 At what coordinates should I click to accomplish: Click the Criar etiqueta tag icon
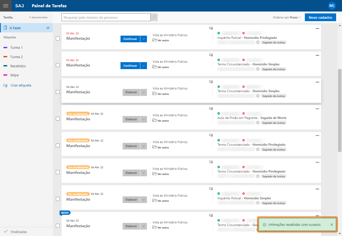pyautogui.click(x=5, y=85)
